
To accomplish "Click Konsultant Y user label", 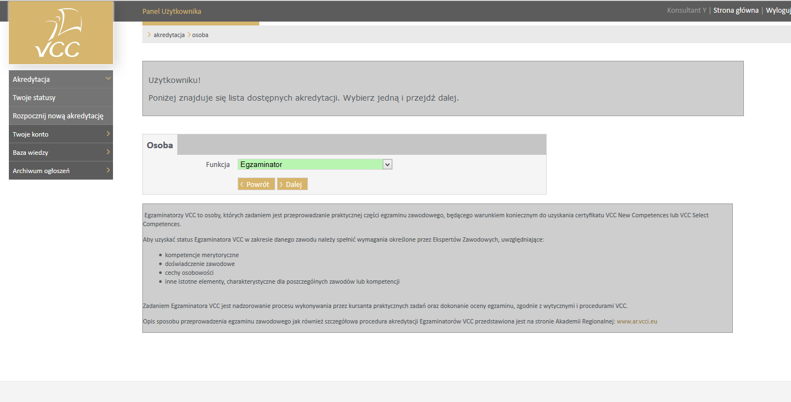I will point(686,11).
